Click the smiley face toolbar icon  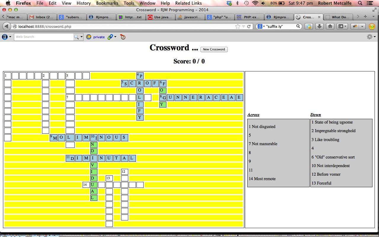click(x=309, y=26)
